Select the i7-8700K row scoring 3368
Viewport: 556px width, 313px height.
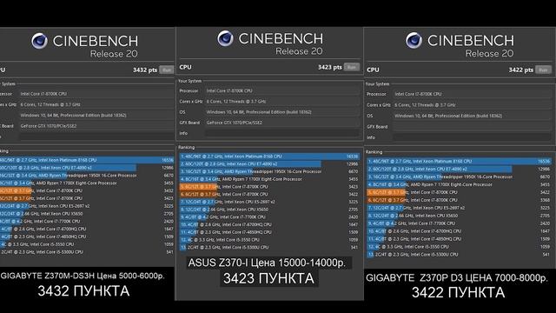459,200
